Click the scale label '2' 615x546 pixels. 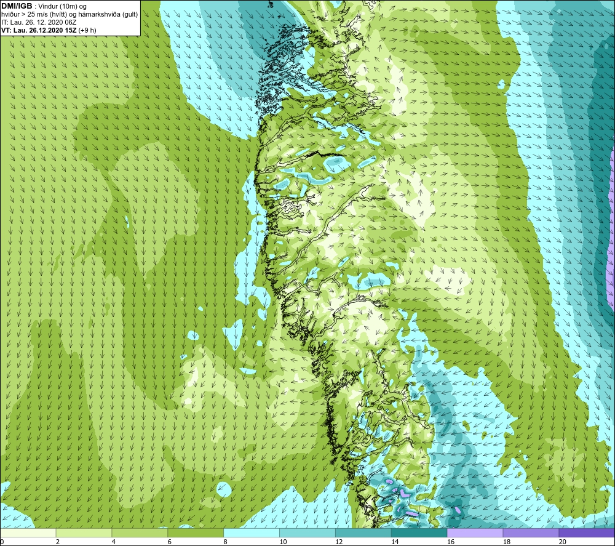coord(58,542)
